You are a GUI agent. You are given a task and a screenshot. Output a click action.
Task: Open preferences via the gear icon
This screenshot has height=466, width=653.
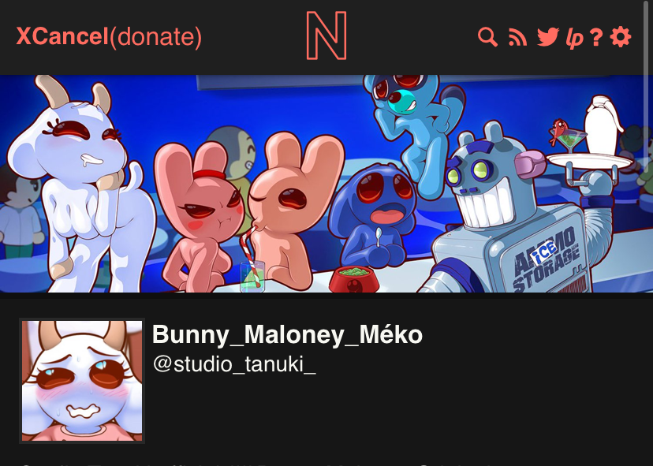click(621, 36)
